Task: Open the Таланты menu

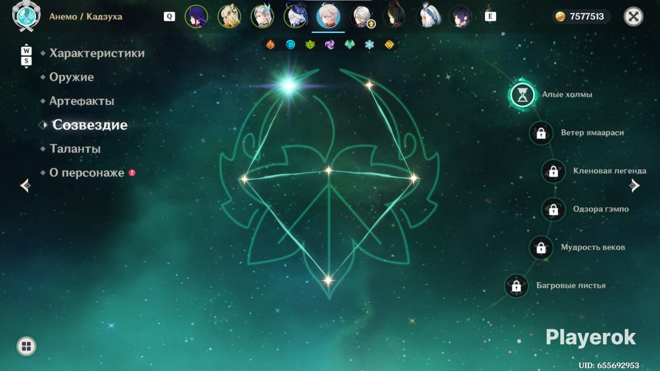Action: [x=75, y=149]
